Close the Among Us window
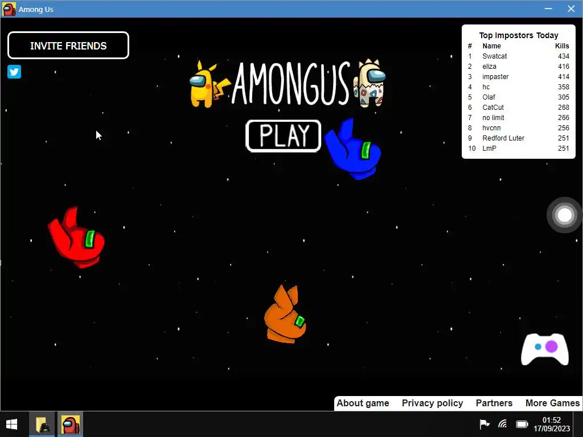The width and height of the screenshot is (583, 437). 572,9
